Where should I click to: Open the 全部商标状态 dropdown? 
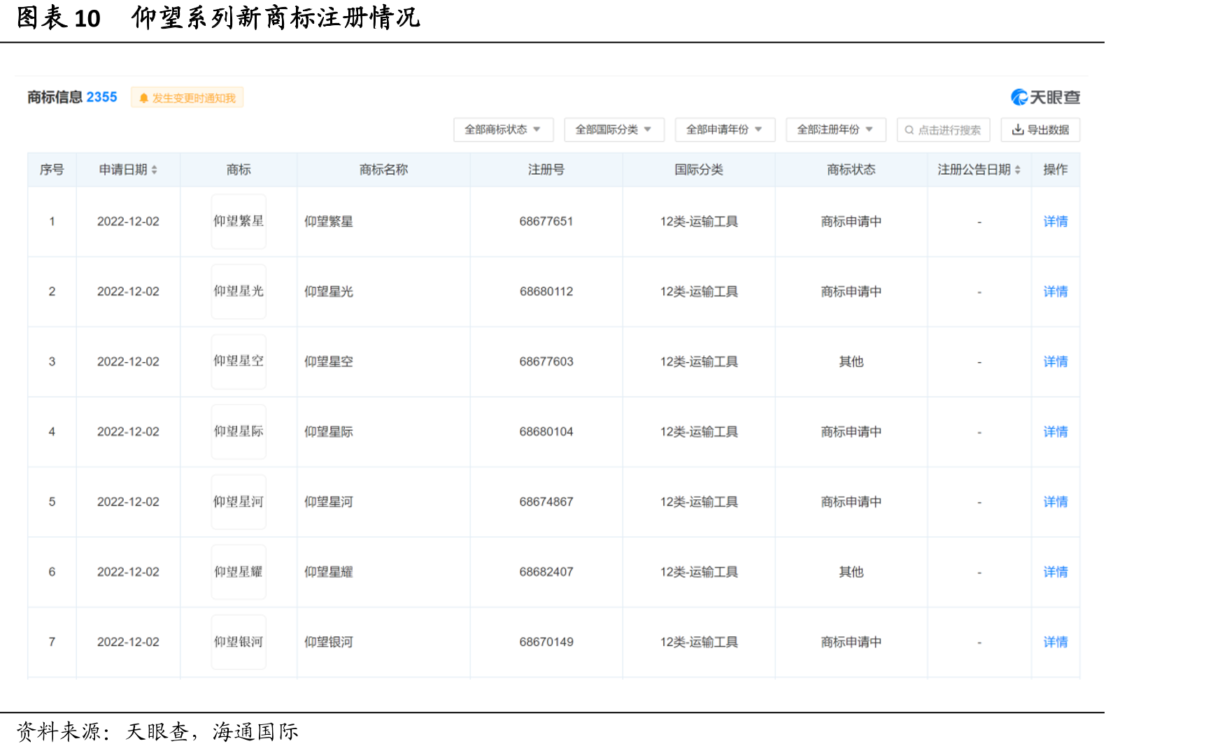click(x=503, y=130)
